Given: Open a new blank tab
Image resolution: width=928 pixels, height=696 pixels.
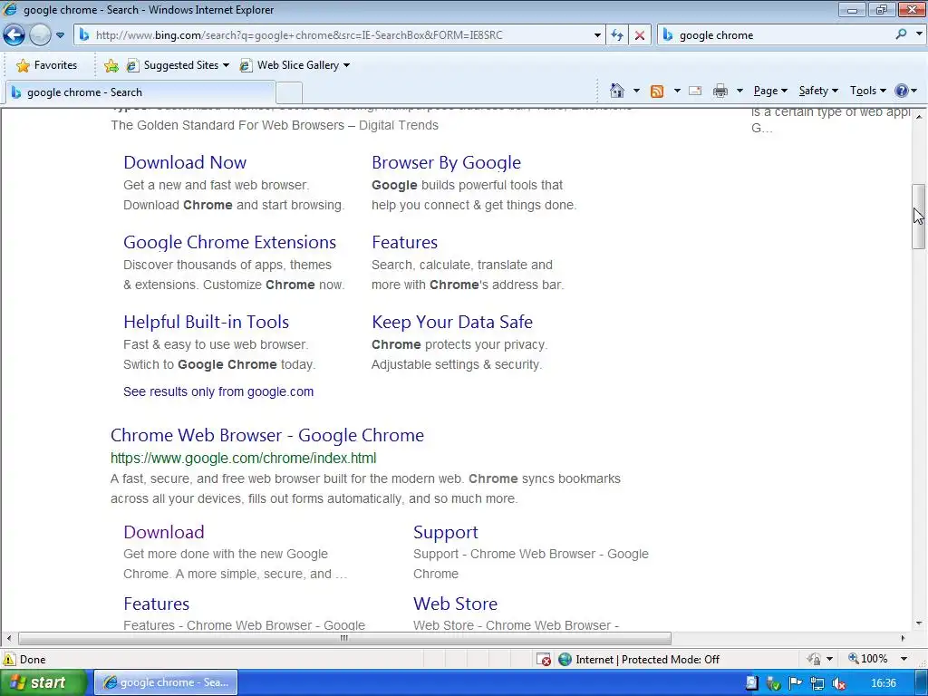Looking at the screenshot, I should click(289, 93).
